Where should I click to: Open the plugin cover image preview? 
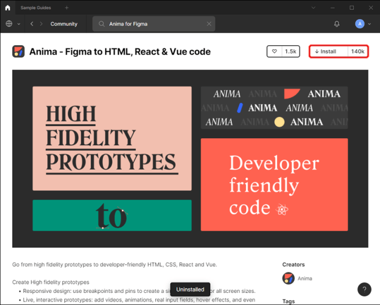coord(190,159)
